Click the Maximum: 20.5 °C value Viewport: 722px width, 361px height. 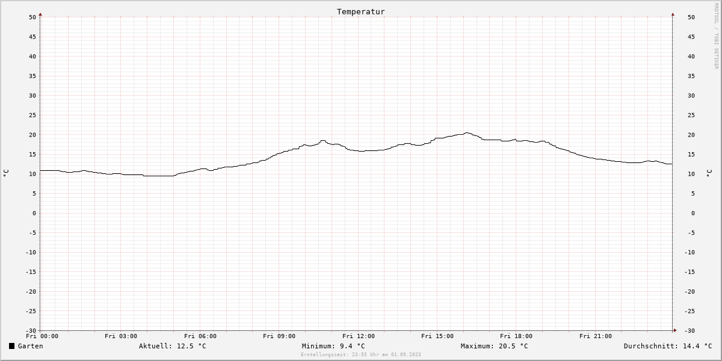[495, 346]
